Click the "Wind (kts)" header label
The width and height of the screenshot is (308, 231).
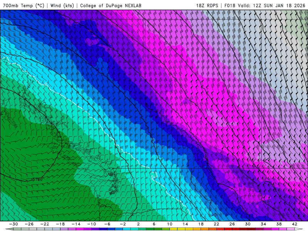click(62, 5)
